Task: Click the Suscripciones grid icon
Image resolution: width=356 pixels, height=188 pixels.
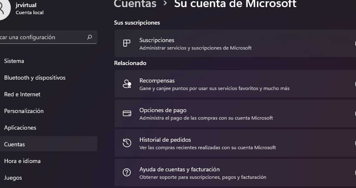Action: (x=127, y=43)
